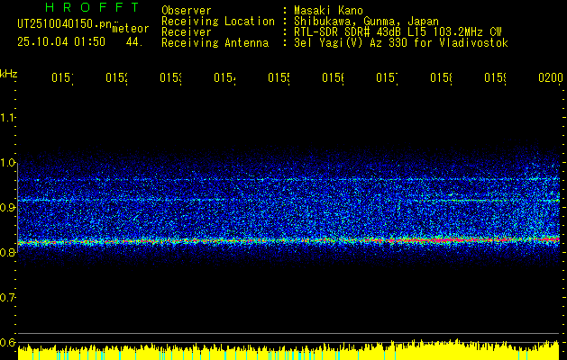Click the 0.6 frequency axis label
The image size is (567, 360).
point(8,343)
